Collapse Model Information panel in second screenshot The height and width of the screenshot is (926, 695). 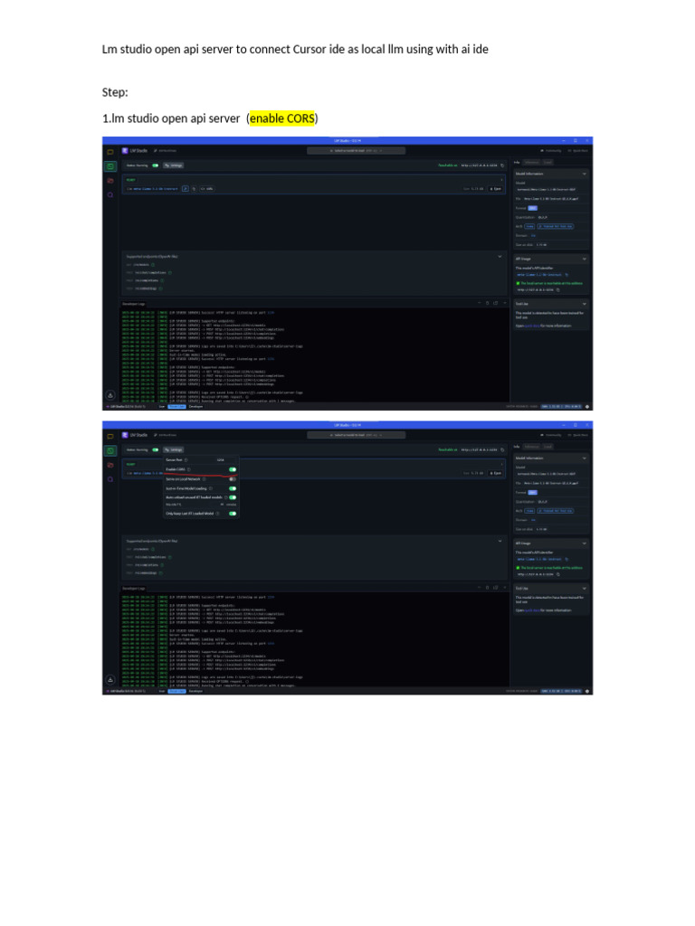(585, 458)
